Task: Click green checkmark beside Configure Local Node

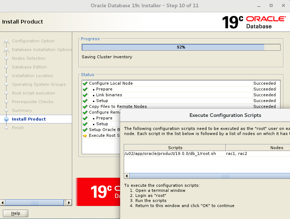Action: (x=85, y=83)
